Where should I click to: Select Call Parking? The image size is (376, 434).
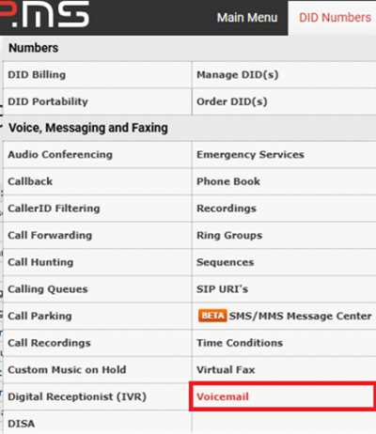(x=39, y=316)
